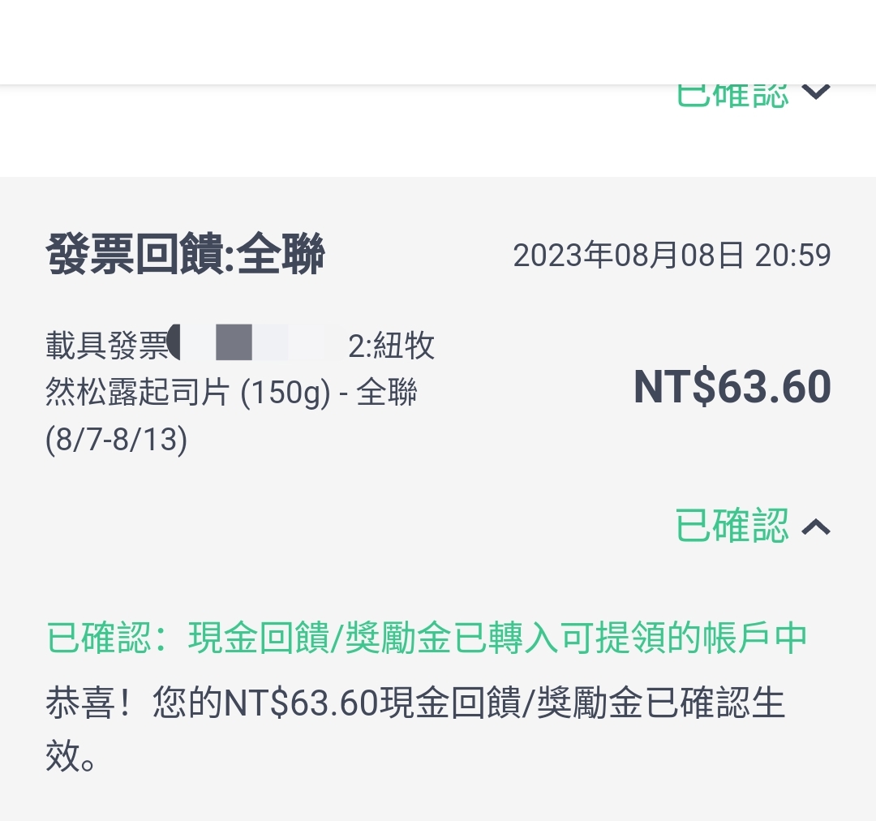Tap the (8/7-8/13) promotion period
This screenshot has height=821, width=876.
point(116,440)
